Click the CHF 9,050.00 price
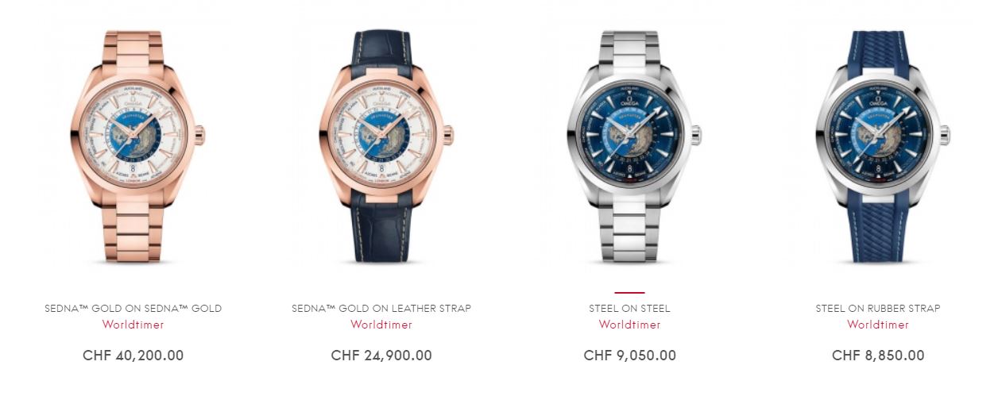The height and width of the screenshot is (396, 1002). coord(630,356)
